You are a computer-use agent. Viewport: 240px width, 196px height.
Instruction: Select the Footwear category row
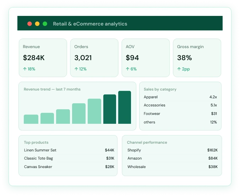tap(180, 114)
